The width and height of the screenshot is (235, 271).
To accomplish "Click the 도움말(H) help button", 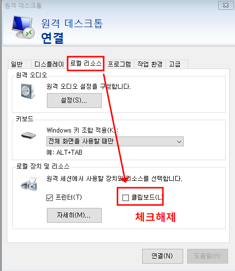I will (x=207, y=256).
